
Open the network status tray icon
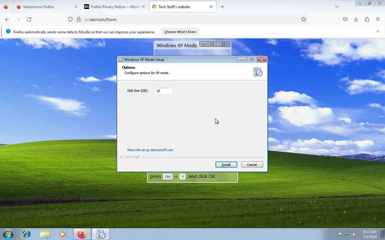(x=347, y=234)
